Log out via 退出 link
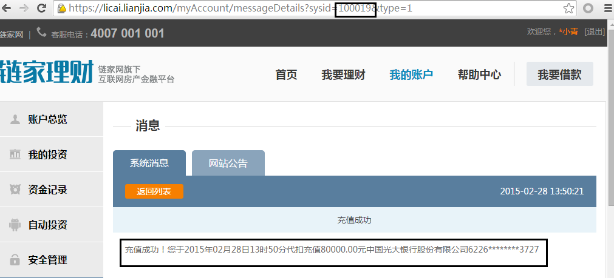The width and height of the screenshot is (614, 278). (x=595, y=31)
